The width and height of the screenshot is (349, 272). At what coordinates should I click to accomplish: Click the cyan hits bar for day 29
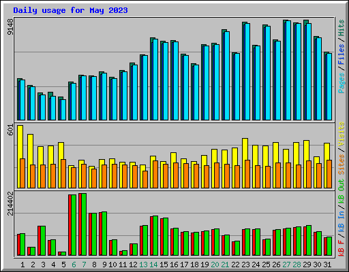[308, 71]
